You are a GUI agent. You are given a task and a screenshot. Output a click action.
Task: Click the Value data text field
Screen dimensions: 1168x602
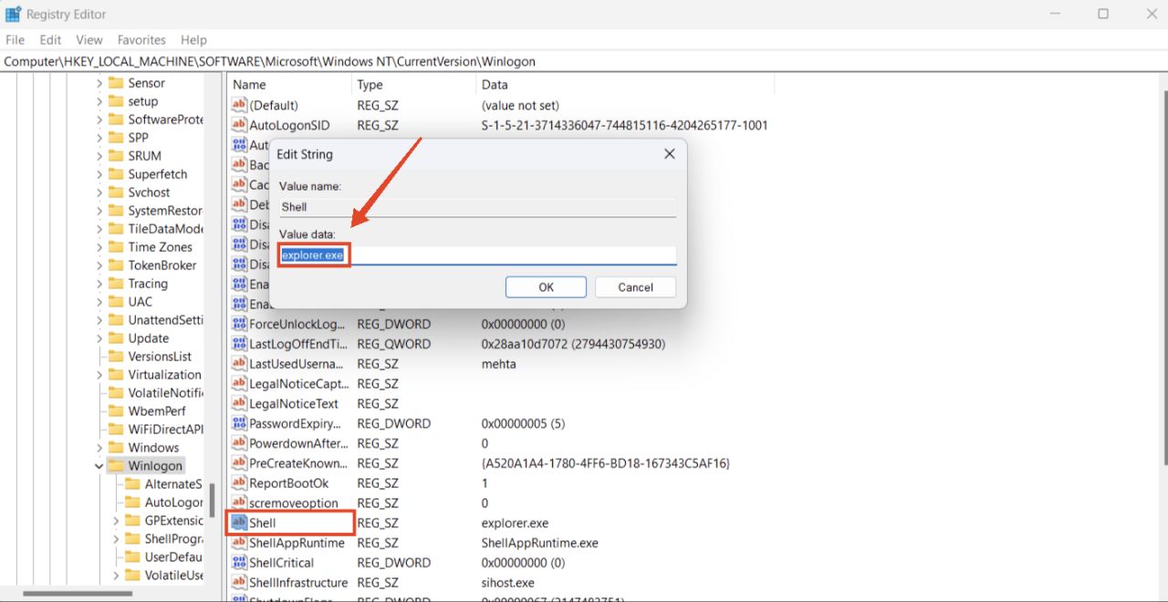(511, 255)
